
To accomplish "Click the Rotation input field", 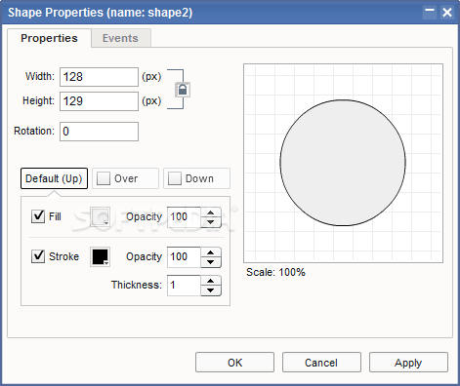I will [x=99, y=132].
